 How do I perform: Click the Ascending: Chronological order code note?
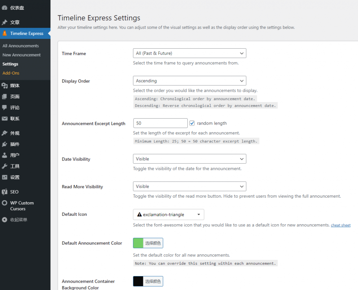click(x=195, y=99)
